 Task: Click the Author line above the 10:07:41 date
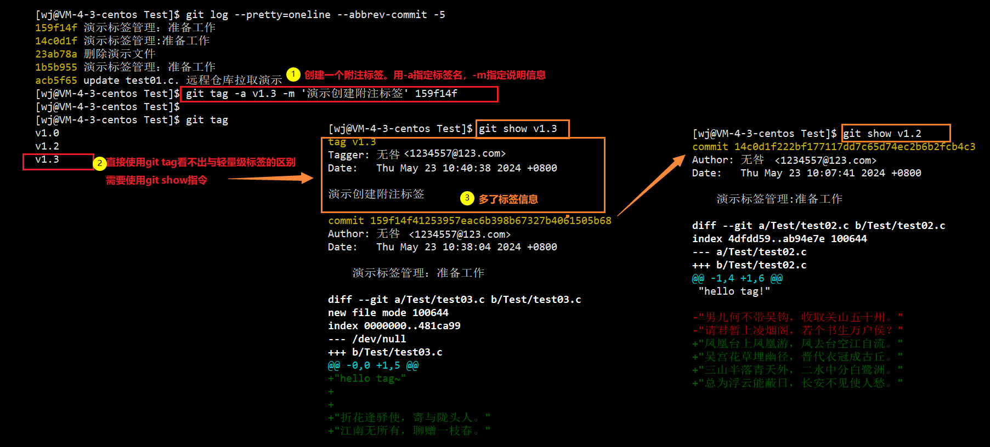[784, 160]
